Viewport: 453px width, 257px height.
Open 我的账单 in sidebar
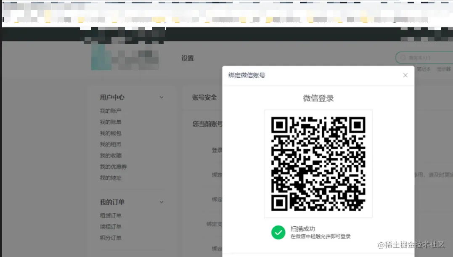pyautogui.click(x=111, y=122)
